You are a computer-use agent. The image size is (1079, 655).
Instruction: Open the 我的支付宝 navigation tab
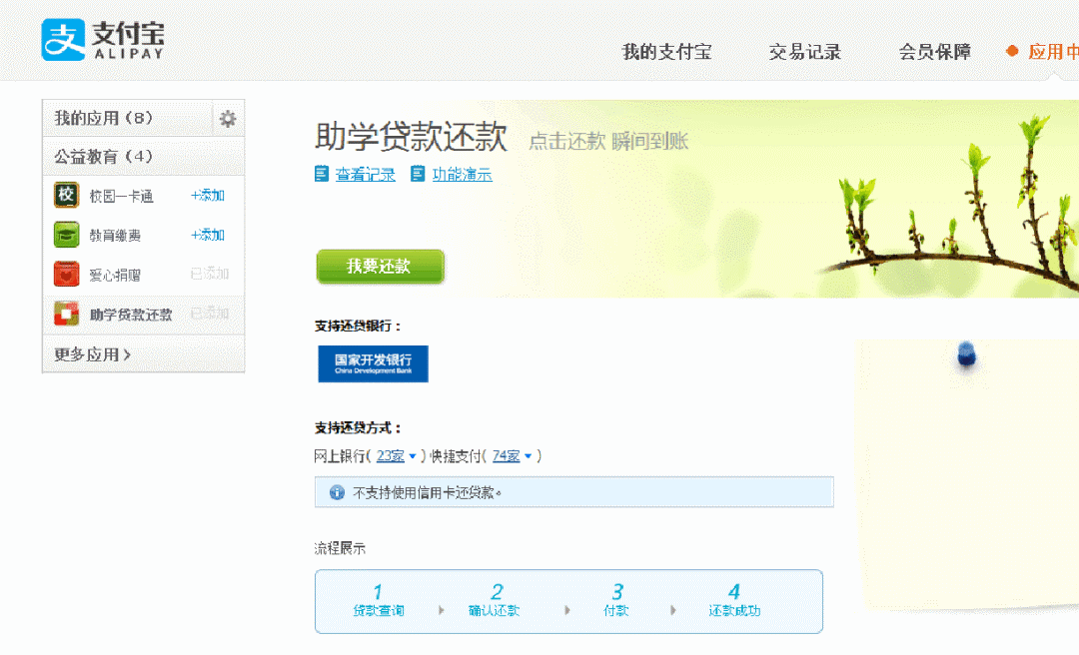(x=666, y=52)
